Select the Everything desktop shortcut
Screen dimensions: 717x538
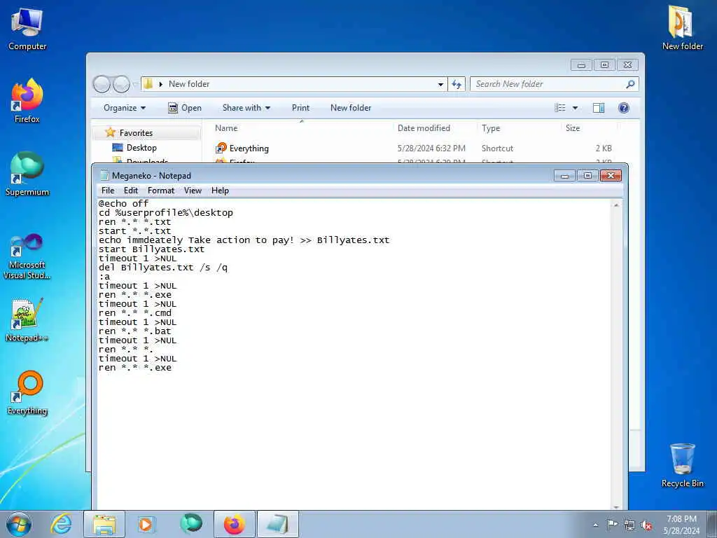click(x=27, y=393)
